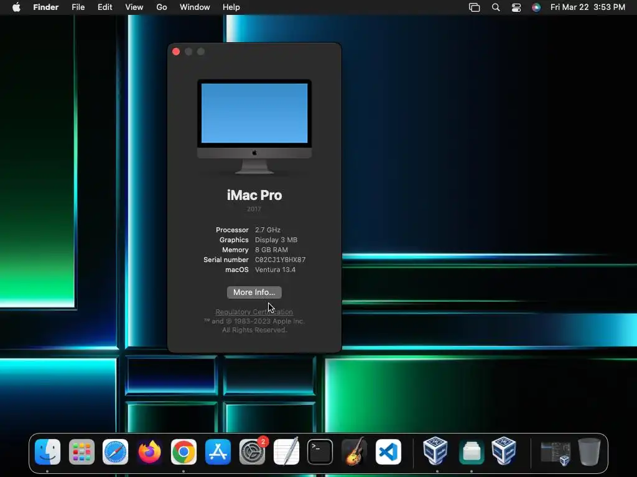Open the Edit menu
Viewport: 637px width, 477px height.
point(105,7)
